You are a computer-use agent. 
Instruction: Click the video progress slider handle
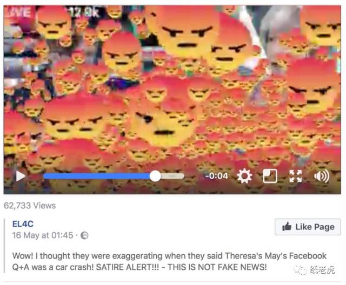pos(155,176)
